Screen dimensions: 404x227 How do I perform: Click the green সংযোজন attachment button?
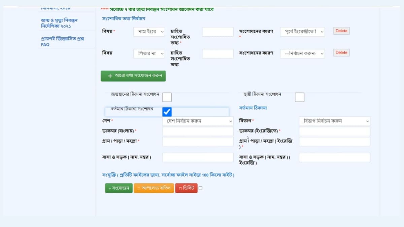click(119, 188)
